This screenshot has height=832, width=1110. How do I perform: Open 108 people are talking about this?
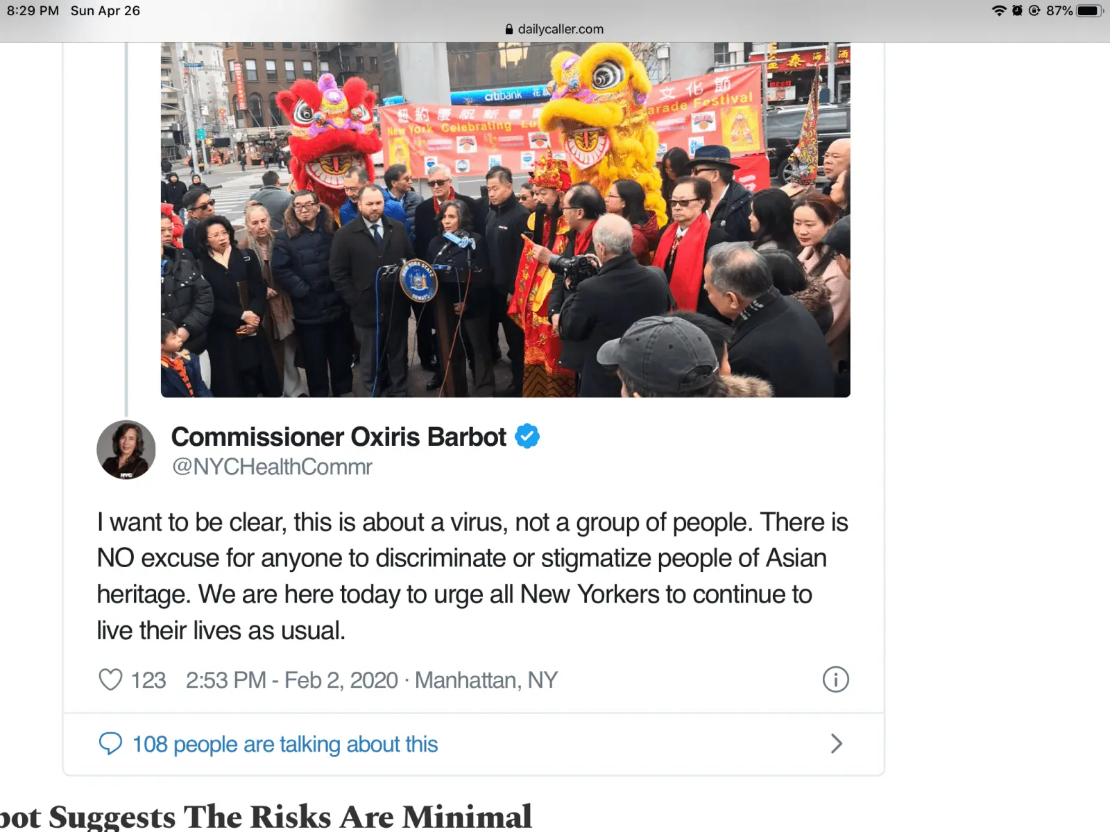point(285,744)
